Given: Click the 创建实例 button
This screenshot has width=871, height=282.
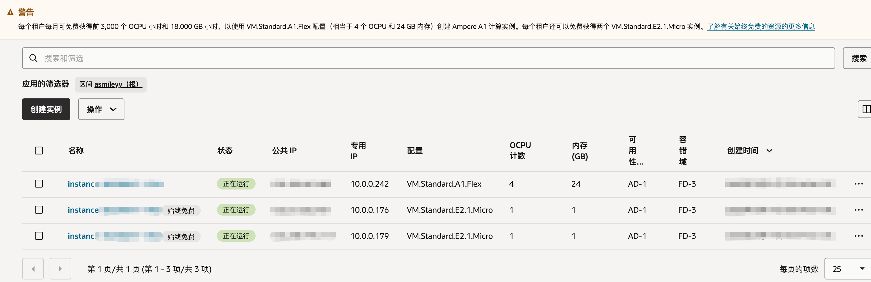Looking at the screenshot, I should (46, 109).
